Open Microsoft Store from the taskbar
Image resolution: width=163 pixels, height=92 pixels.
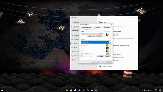click(71, 90)
